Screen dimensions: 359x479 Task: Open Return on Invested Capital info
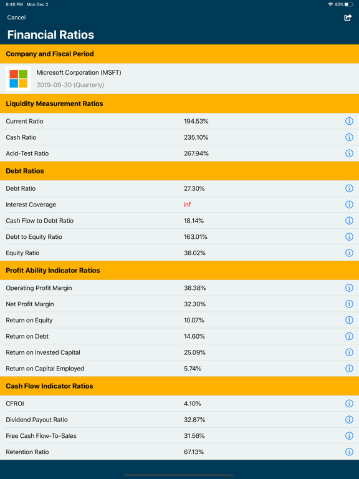point(349,352)
